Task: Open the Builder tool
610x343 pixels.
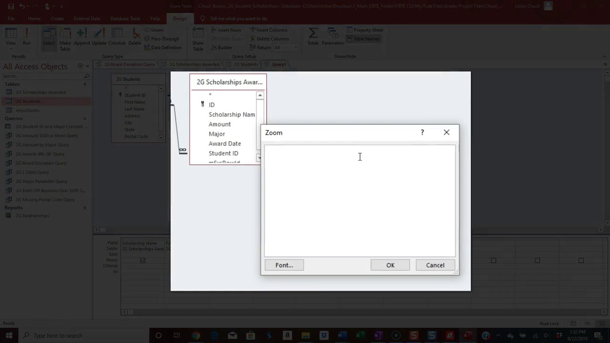Action: click(222, 48)
